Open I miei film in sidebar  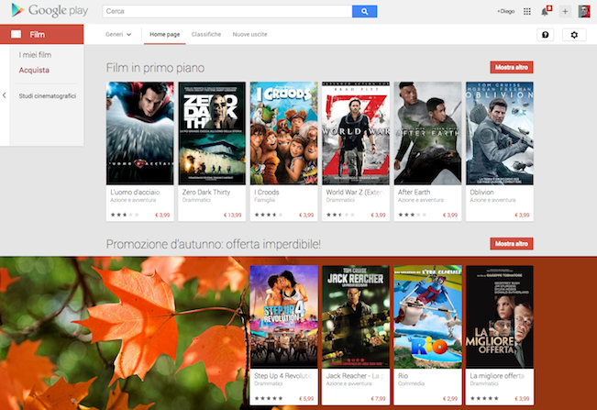click(35, 57)
